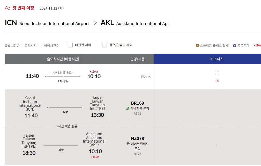The image size is (261, 166).
Task: Sort flights by 비행시간순
Action: pyautogui.click(x=51, y=46)
